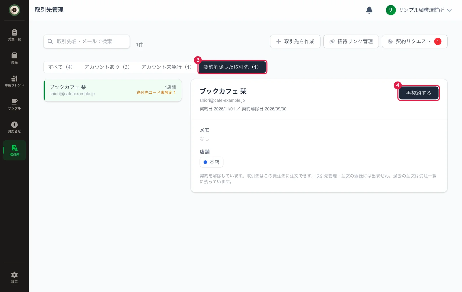Open 招待リンク管理
This screenshot has height=292, width=462.
coord(351,42)
